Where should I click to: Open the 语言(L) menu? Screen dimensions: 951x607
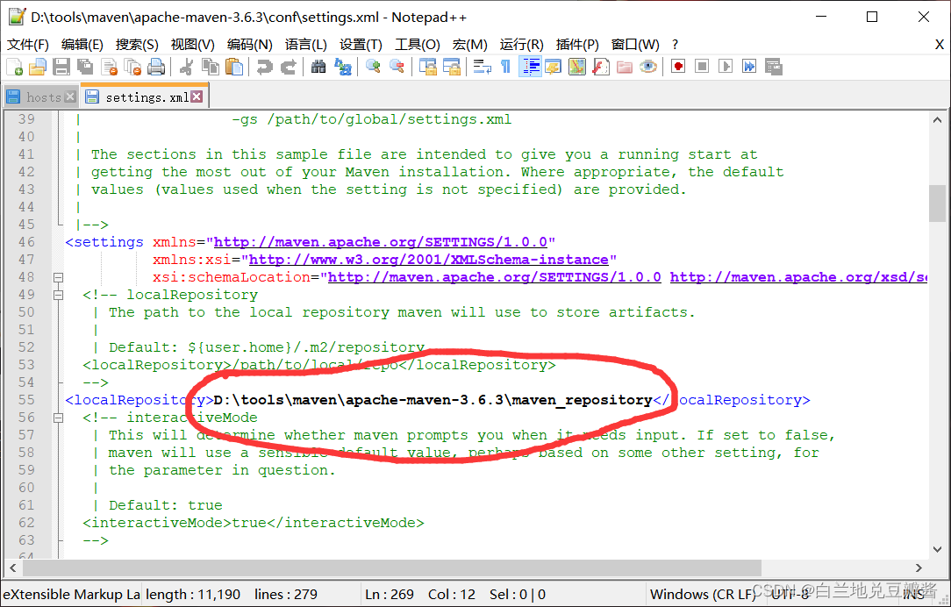point(305,44)
